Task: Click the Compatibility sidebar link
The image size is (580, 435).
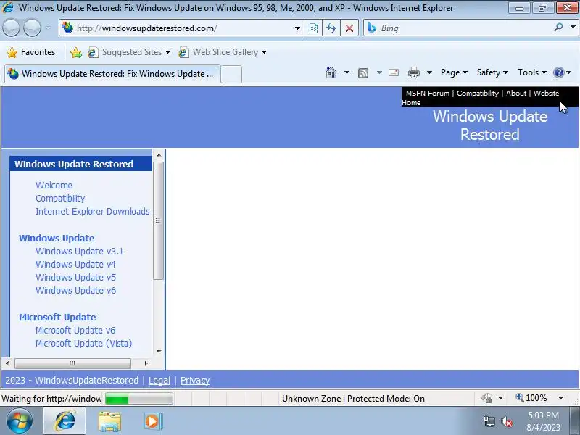Action: 60,198
